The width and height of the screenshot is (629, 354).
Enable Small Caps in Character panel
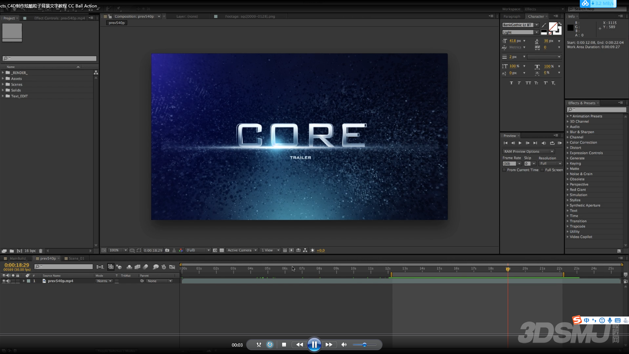pyautogui.click(x=536, y=83)
